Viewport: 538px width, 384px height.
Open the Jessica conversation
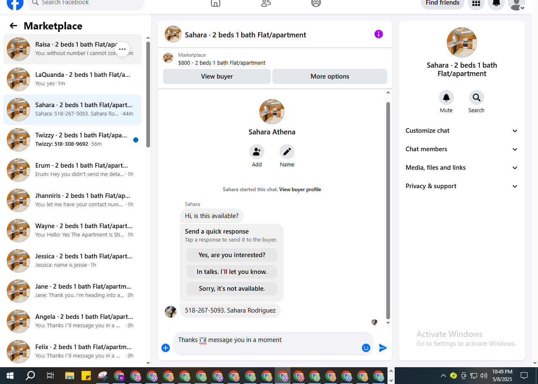[x=72, y=261]
